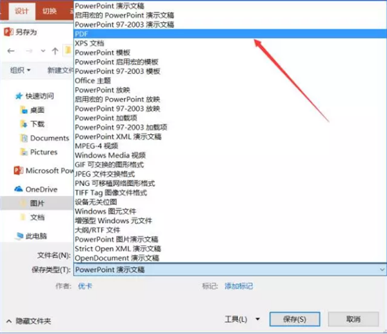
Task: Select Windows Media 视频 format
Action: (x=230, y=155)
